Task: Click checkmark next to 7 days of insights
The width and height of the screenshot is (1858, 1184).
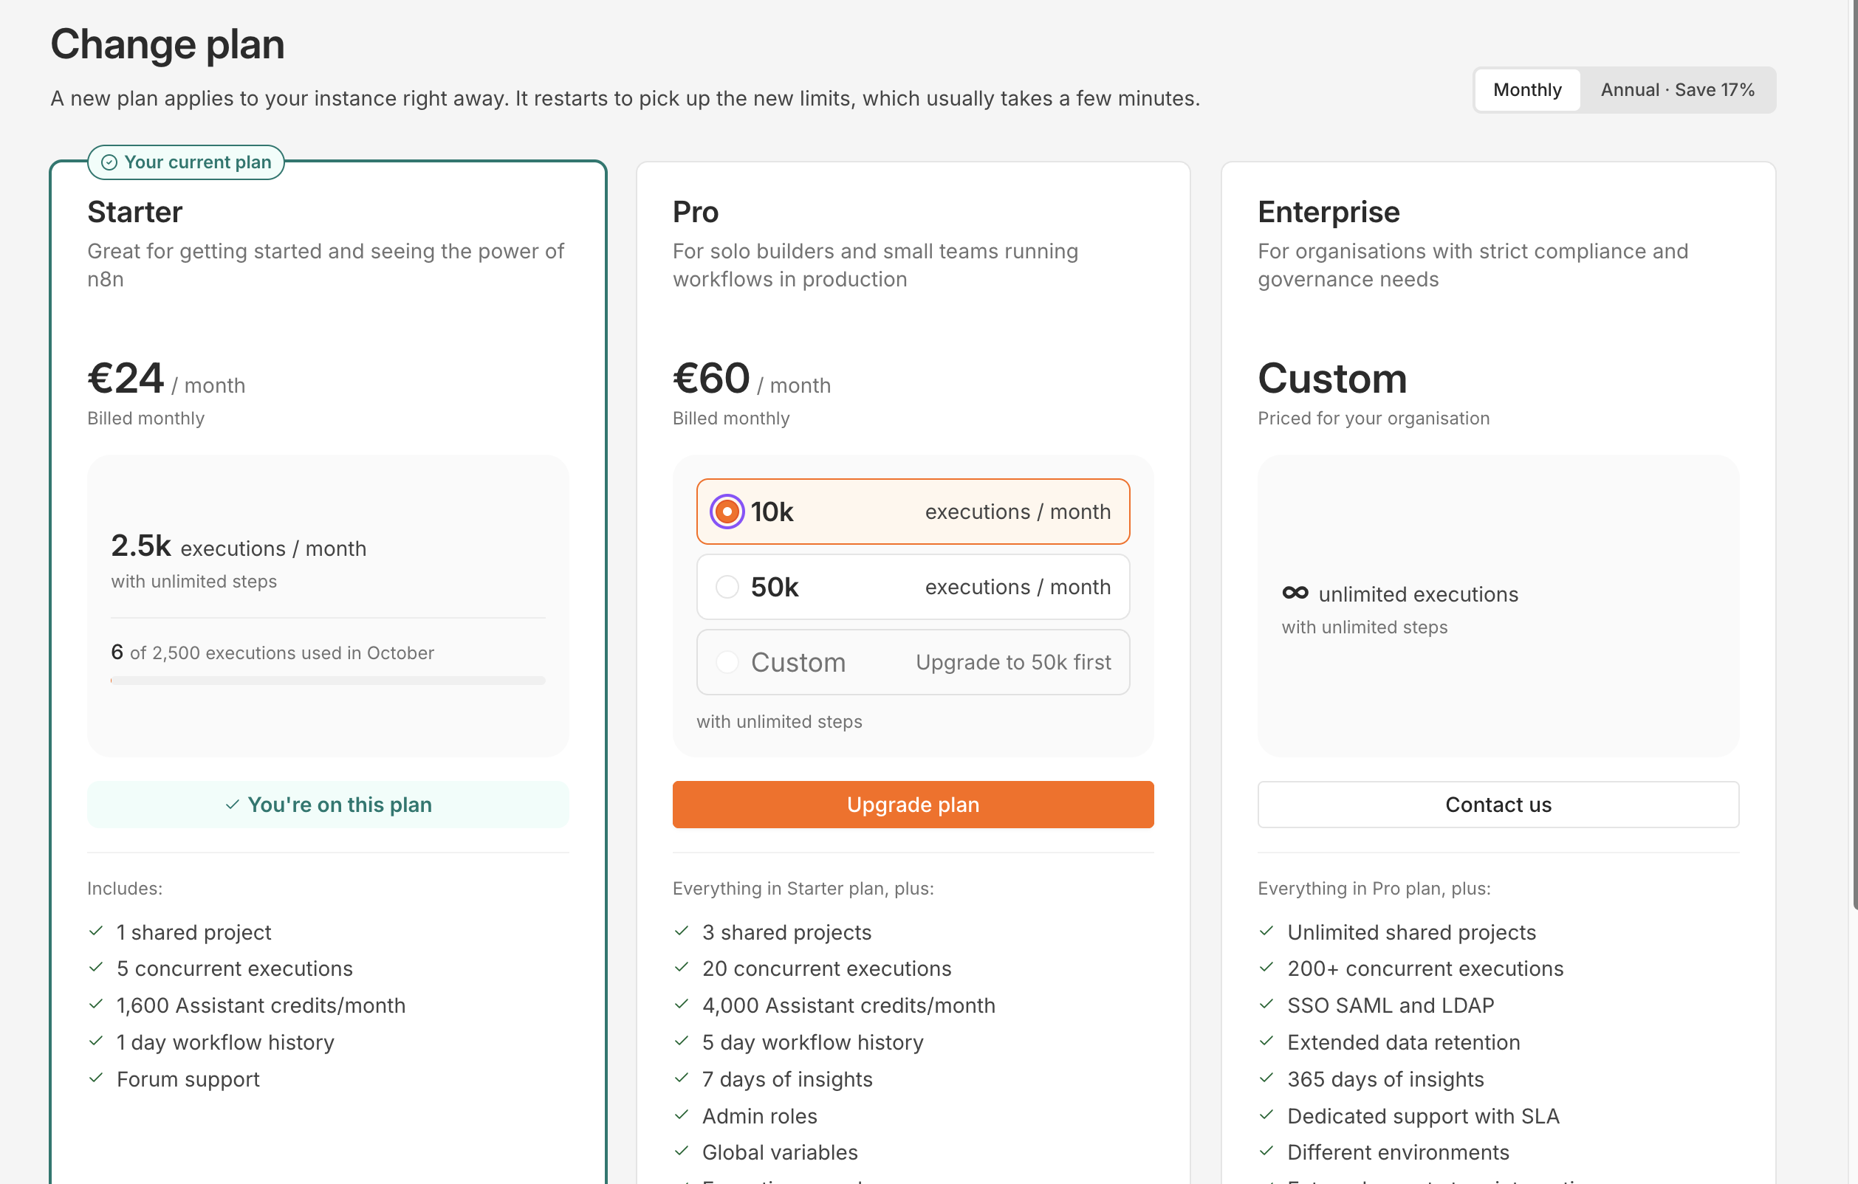Action: point(682,1078)
